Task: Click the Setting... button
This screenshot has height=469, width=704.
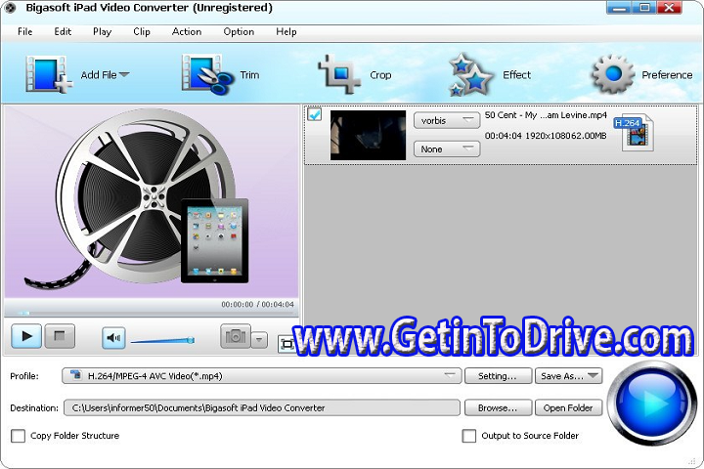Action: tap(499, 376)
